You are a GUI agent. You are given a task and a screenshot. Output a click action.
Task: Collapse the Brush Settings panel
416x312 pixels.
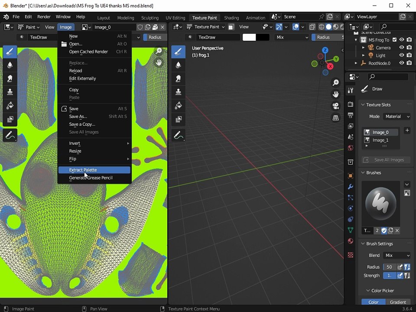(x=363, y=244)
